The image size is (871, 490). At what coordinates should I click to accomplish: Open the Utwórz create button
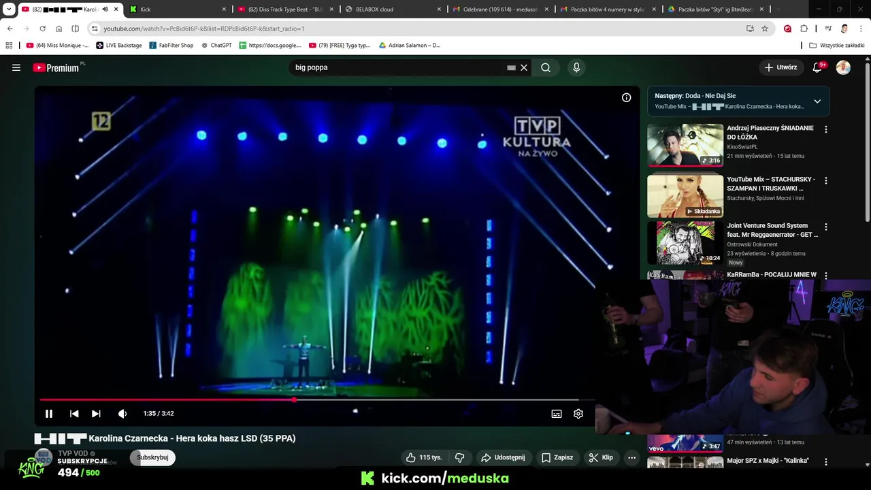(x=780, y=67)
